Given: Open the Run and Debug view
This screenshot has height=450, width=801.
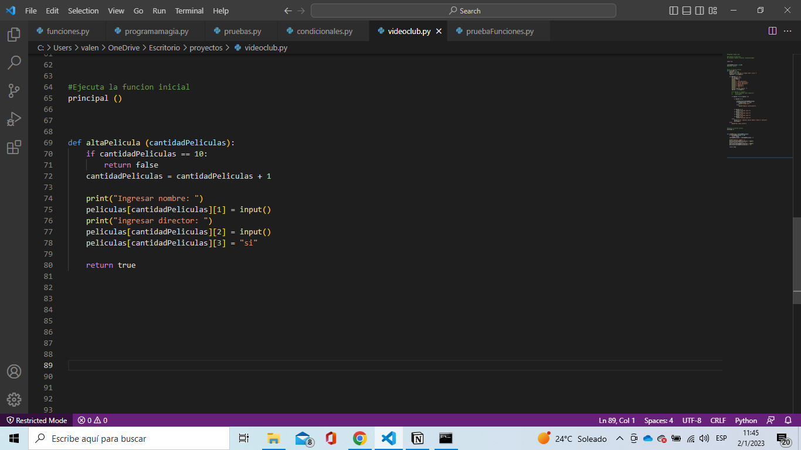Looking at the screenshot, I should tap(14, 119).
